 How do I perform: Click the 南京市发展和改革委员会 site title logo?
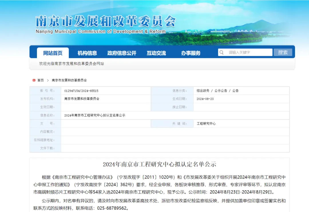pyautogui.click(x=105, y=21)
